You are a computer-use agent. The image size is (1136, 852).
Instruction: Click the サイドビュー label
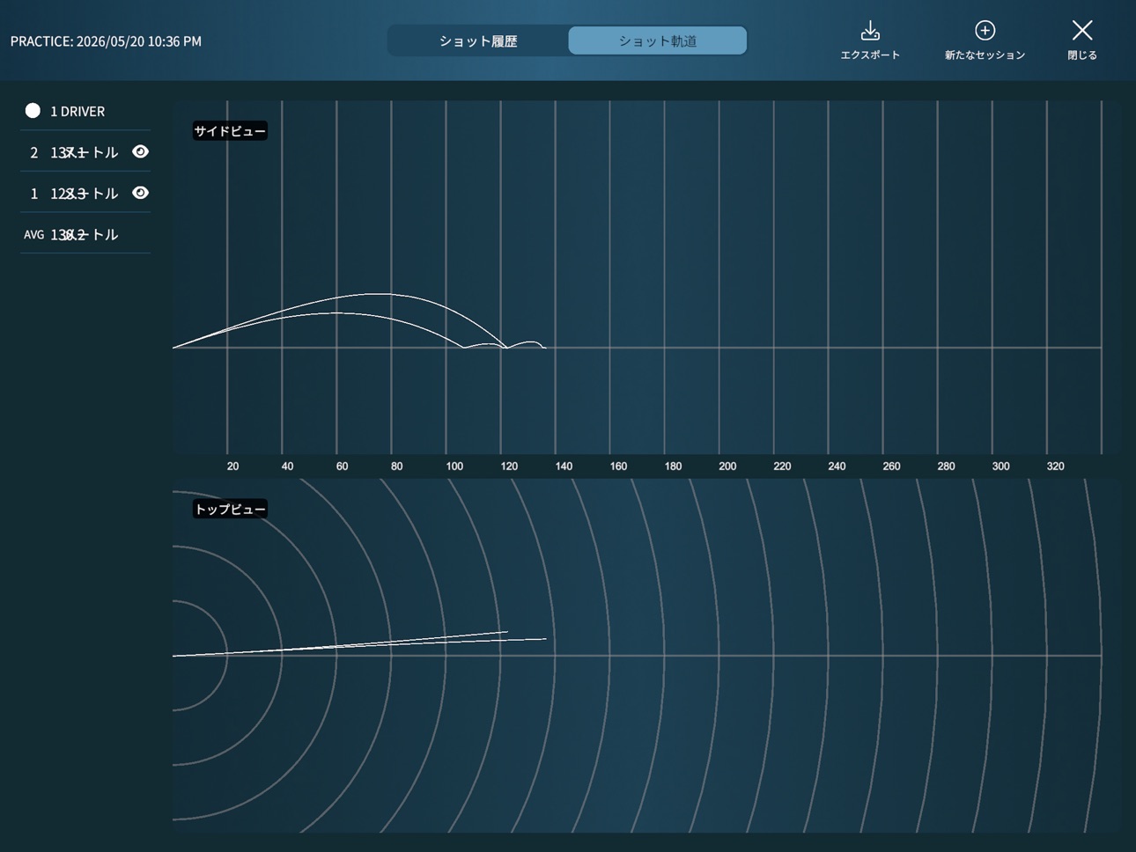230,131
